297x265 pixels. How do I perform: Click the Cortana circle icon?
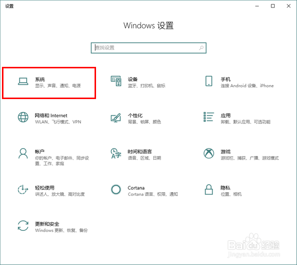point(116,190)
